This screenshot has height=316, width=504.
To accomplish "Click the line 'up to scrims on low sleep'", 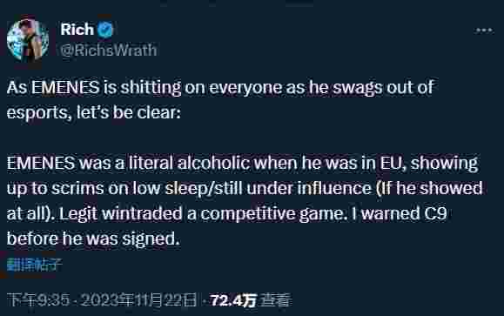I will point(245,188).
